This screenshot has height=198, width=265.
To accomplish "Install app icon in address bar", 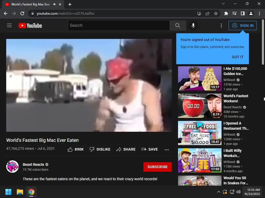I will point(199,13).
